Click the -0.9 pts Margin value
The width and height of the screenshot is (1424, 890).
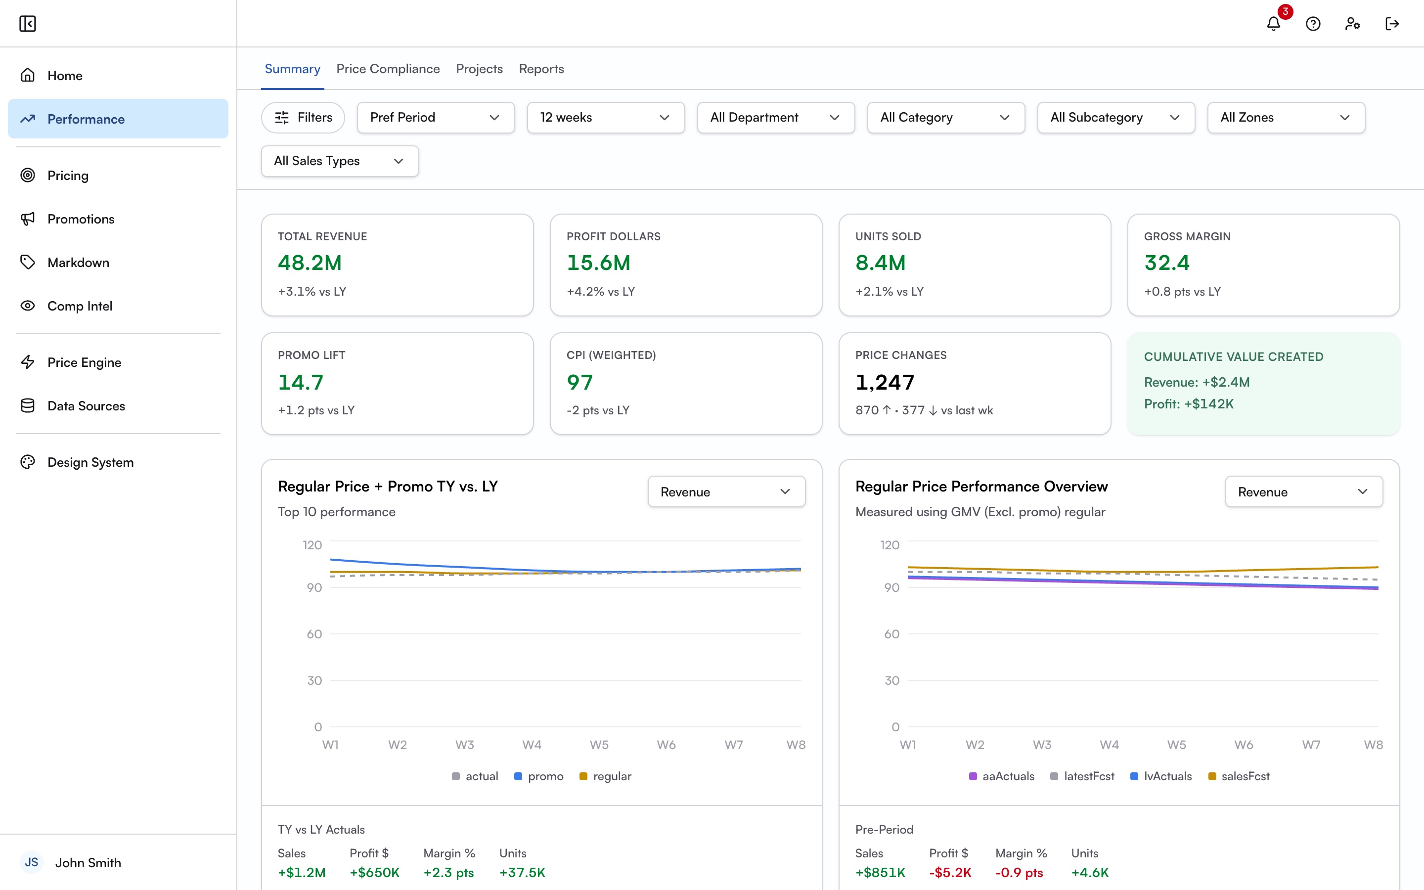[1019, 872]
